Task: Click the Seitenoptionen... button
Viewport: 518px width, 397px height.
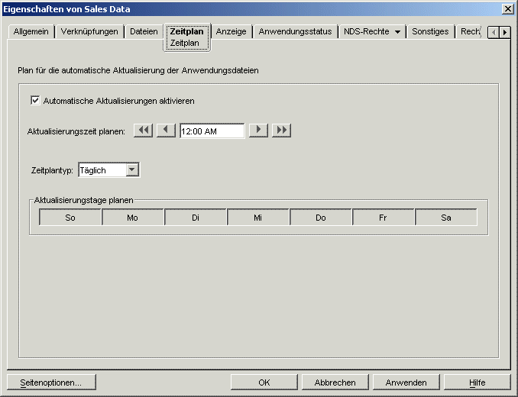Action: click(51, 382)
